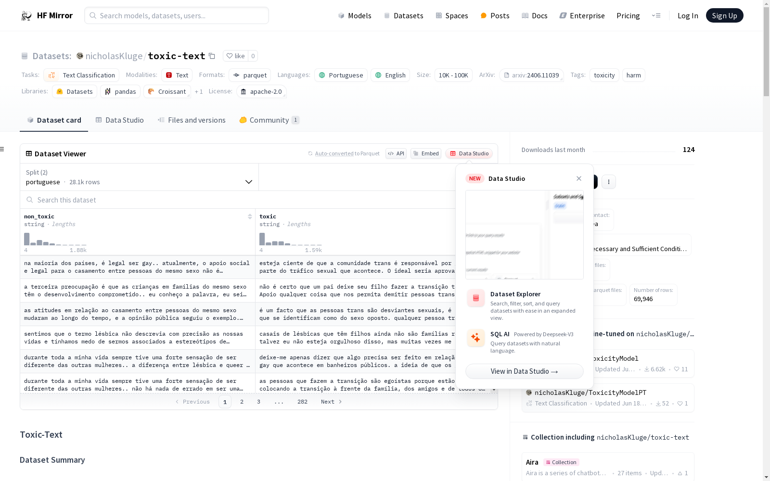The image size is (770, 481).
Task: Select the English language tag
Action: [390, 75]
